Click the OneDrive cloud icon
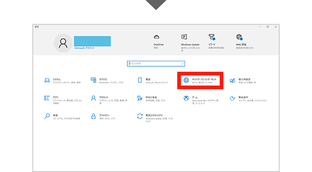 pyautogui.click(x=156, y=37)
